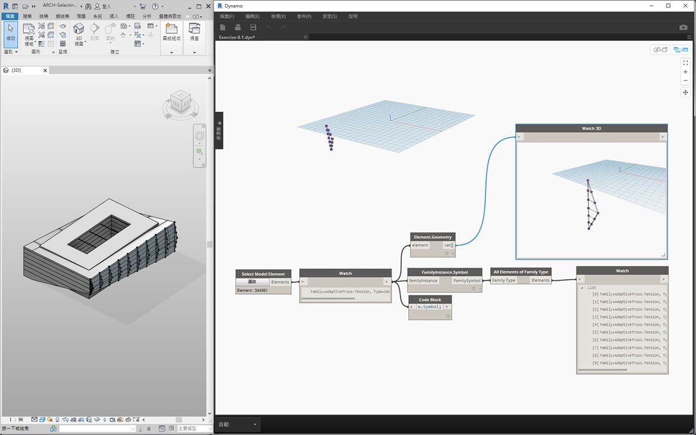Click the Element.Geometry node title
Viewport: 696px width, 435px height.
(433, 237)
